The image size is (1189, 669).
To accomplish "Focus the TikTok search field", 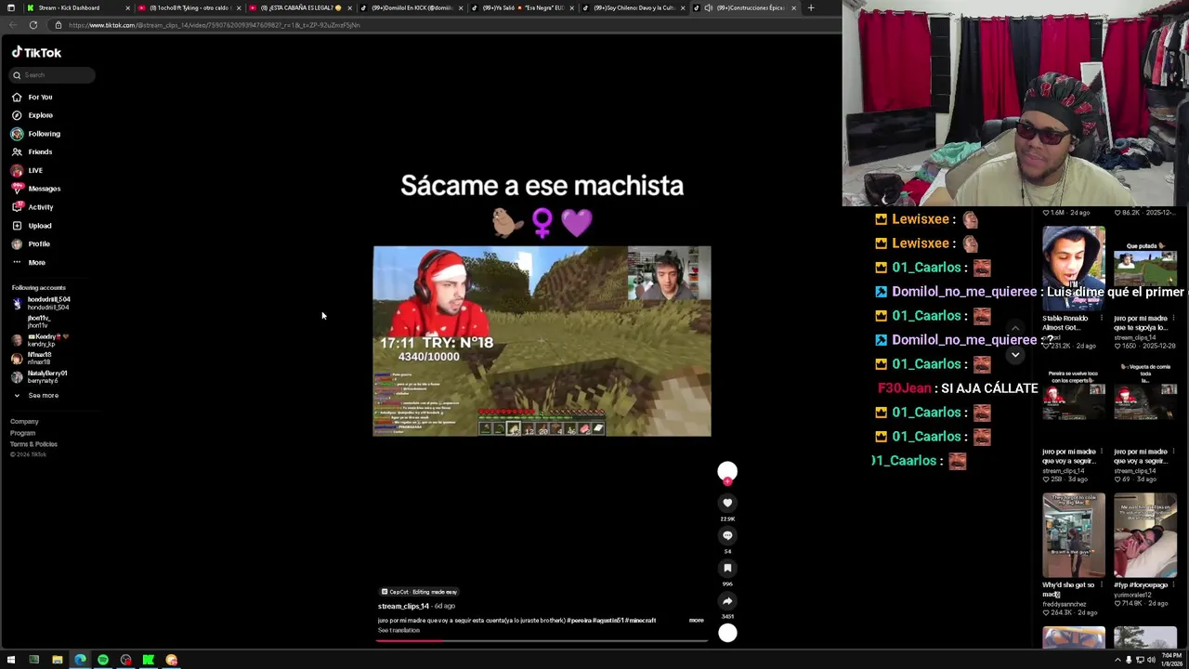I will [52, 75].
